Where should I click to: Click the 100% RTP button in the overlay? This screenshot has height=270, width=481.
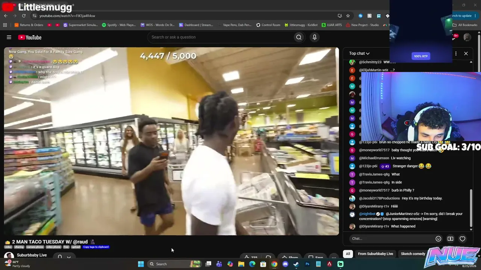pos(421,56)
